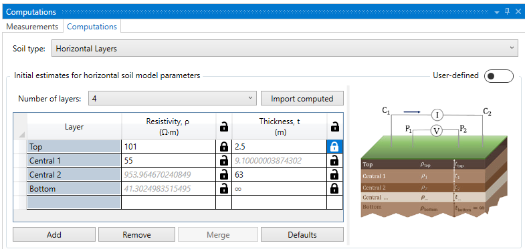Click the Resistivity column header lock icon
This screenshot has height=249, width=525.
click(x=223, y=127)
